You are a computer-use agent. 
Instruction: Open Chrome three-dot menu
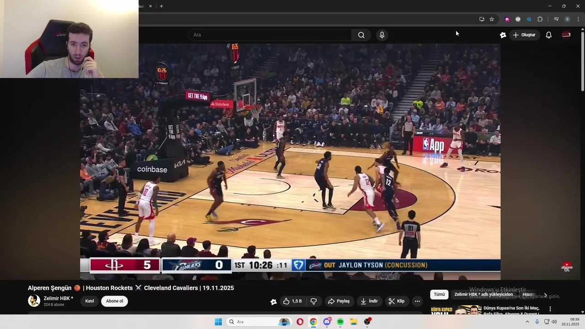pos(578,19)
